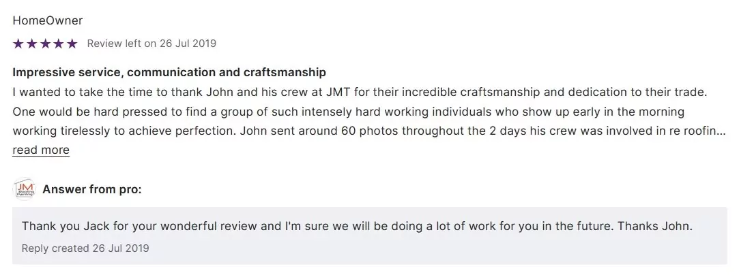Viewport: 739px width, 277px height.
Task: Click the ellipsis ending the truncated review
Action: [x=721, y=131]
